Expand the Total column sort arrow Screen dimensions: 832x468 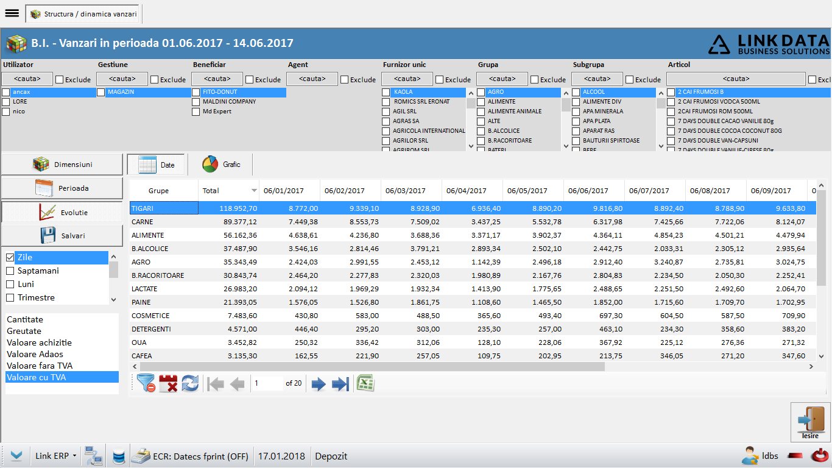(254, 191)
